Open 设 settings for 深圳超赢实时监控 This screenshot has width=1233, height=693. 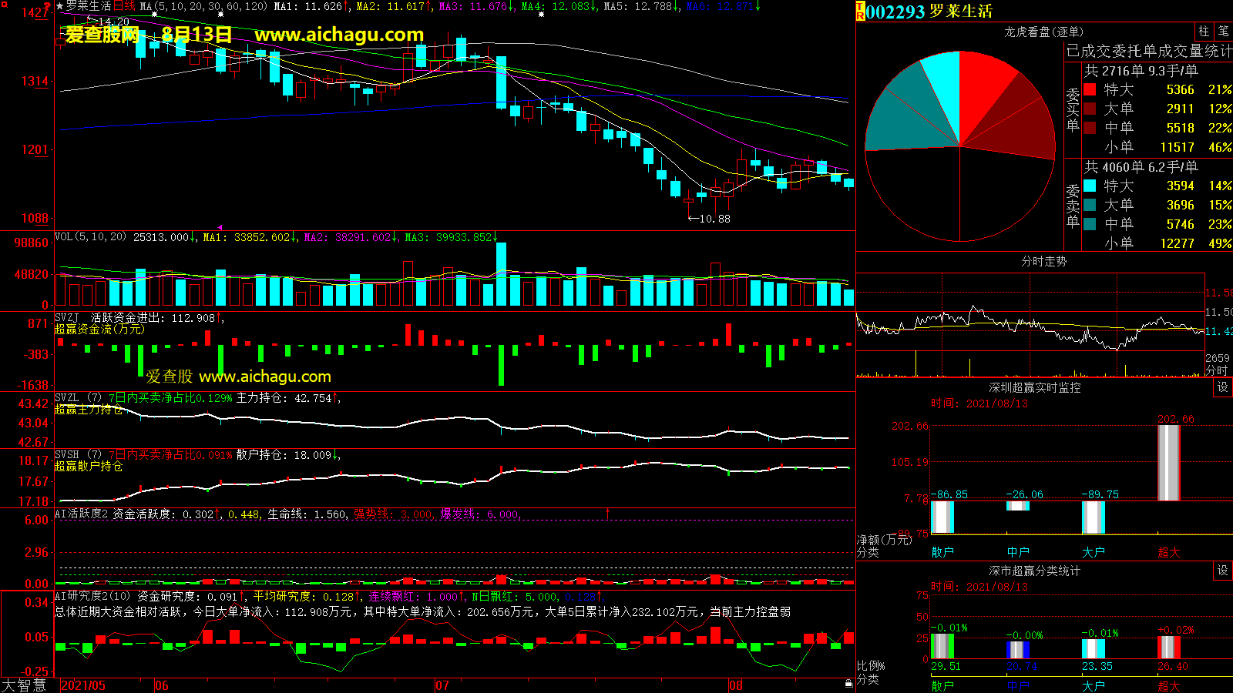coord(1223,387)
